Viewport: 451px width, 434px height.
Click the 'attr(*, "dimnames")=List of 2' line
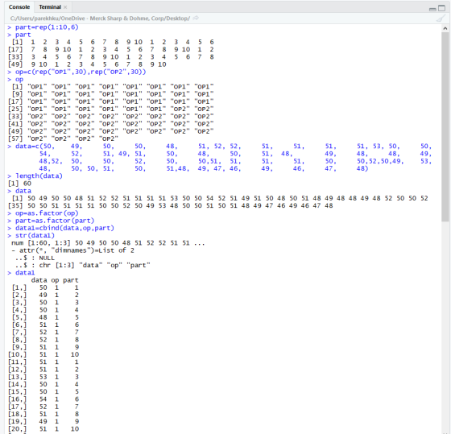coord(72,250)
